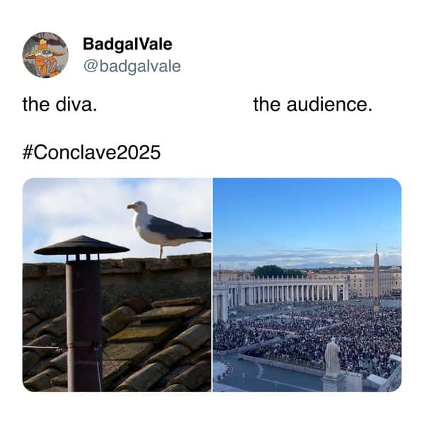The image size is (424, 424).
Task: Click the BadgalVale display name
Action: tap(127, 45)
